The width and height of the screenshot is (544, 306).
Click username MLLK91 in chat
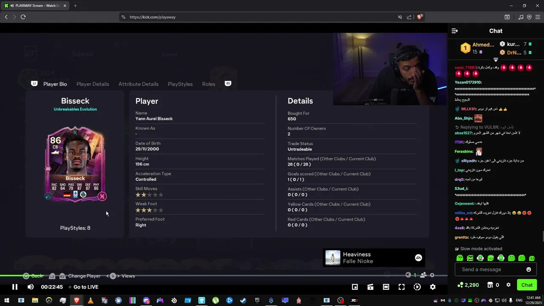[468, 109]
